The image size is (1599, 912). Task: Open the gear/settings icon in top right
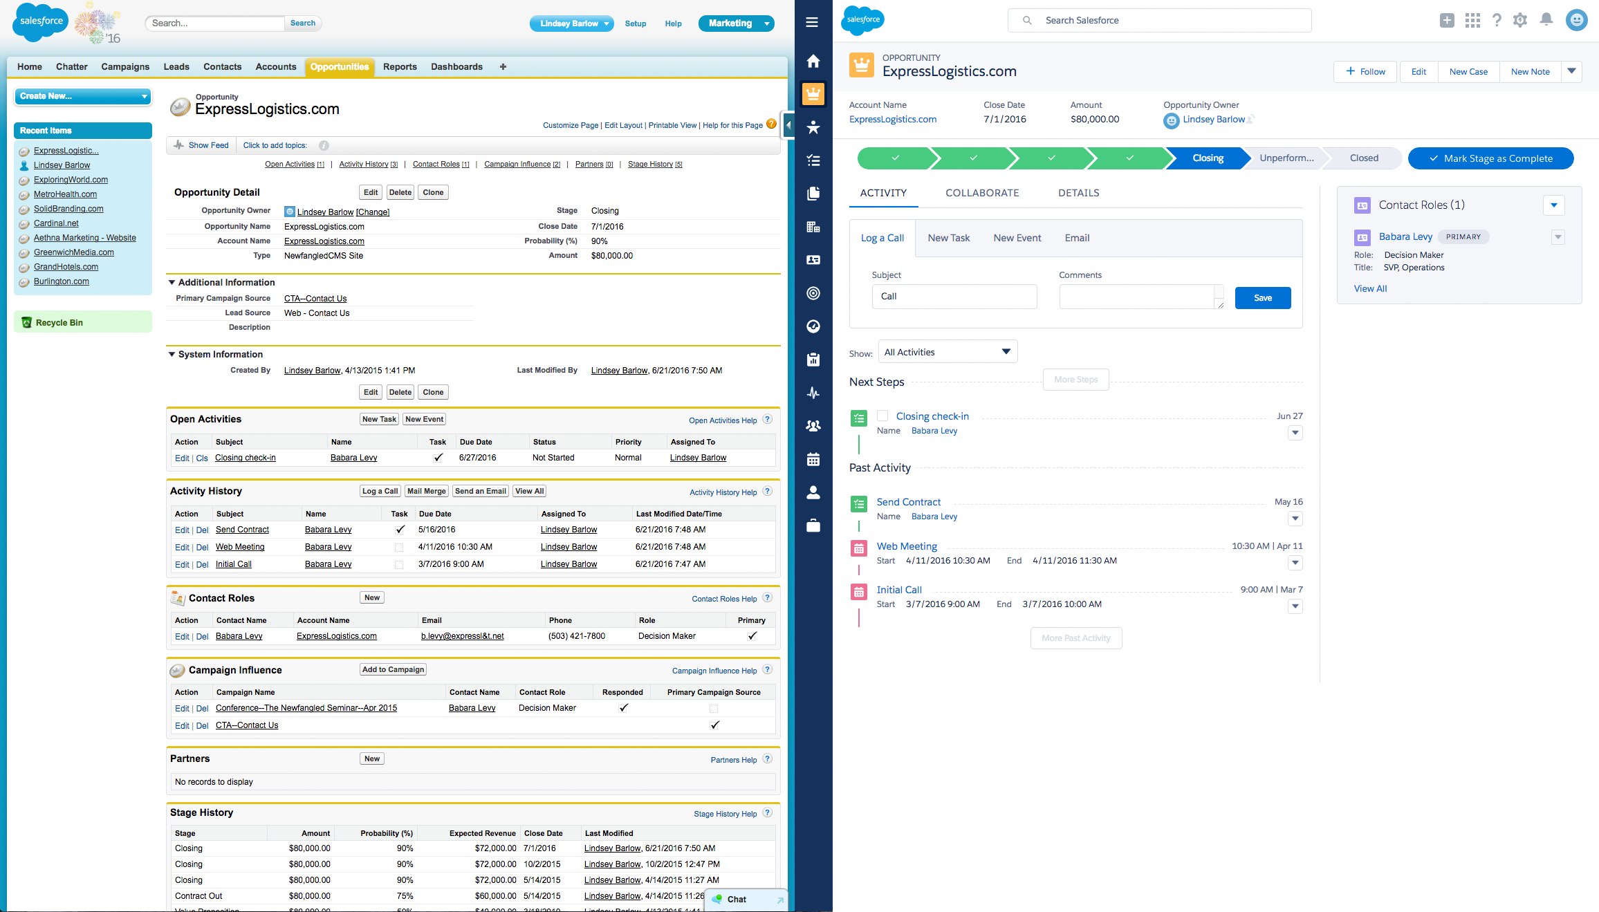click(x=1521, y=20)
